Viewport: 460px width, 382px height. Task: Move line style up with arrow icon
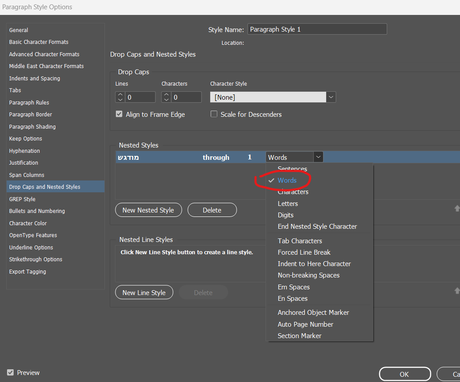pos(457,291)
